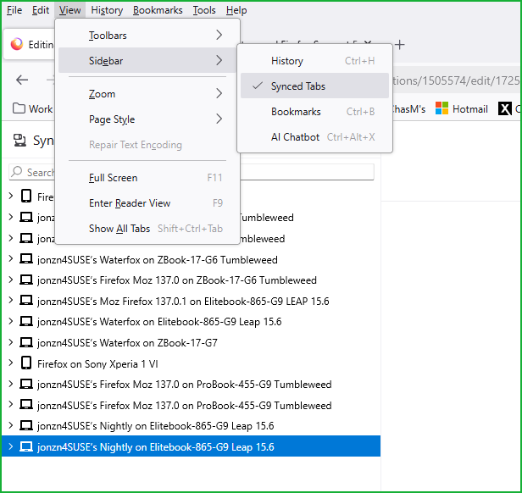The image size is (522, 493).
Task: Click the X bookmark icon
Action: (504, 108)
